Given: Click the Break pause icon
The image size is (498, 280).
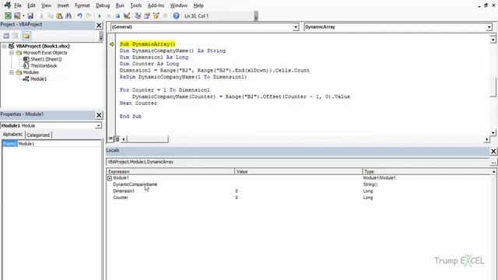Looking at the screenshot, I should click(x=109, y=16).
